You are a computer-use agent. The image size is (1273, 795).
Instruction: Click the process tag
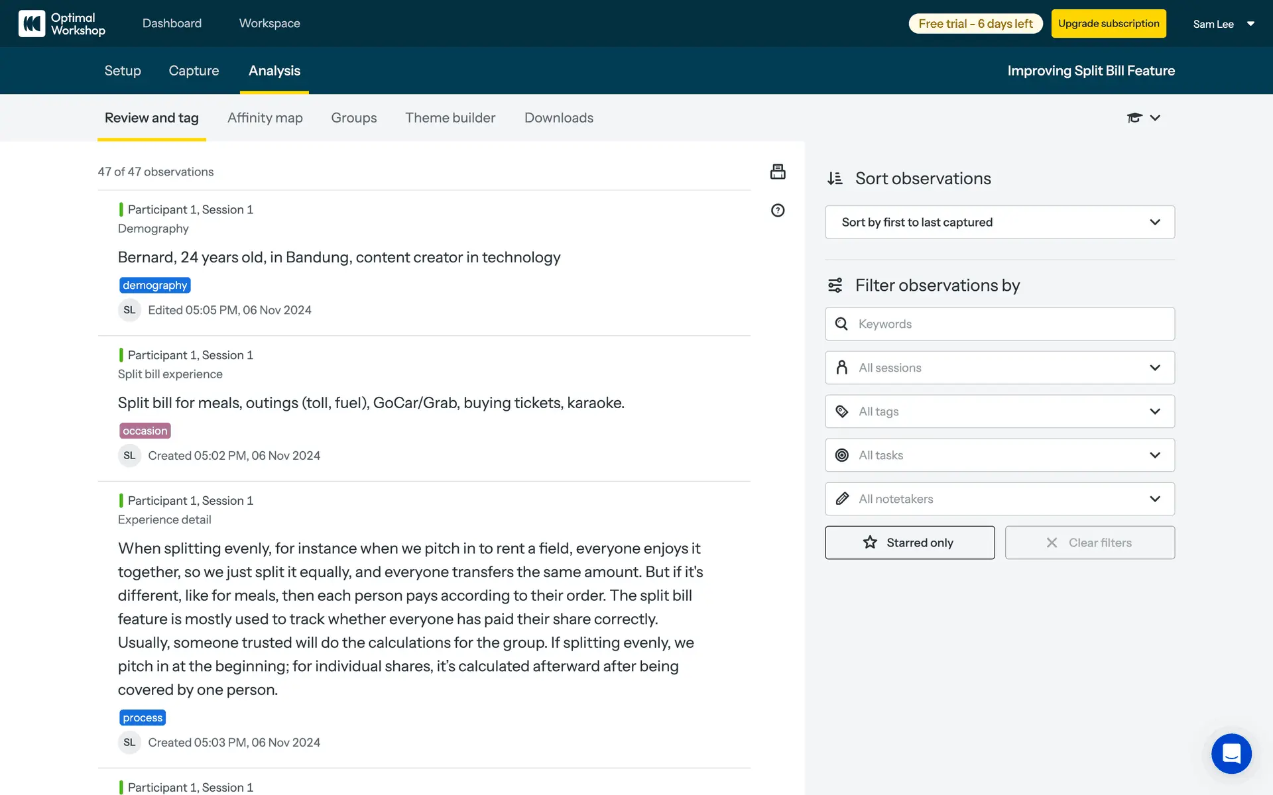click(143, 718)
